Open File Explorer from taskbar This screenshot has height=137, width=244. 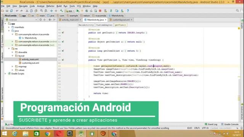pyautogui.click(x=26, y=134)
